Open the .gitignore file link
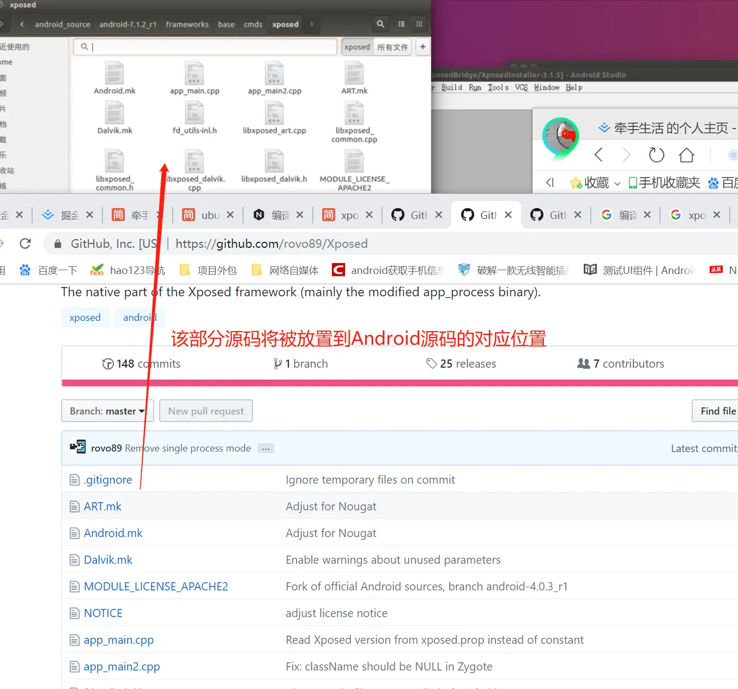The width and height of the screenshot is (738, 689). [x=108, y=480]
